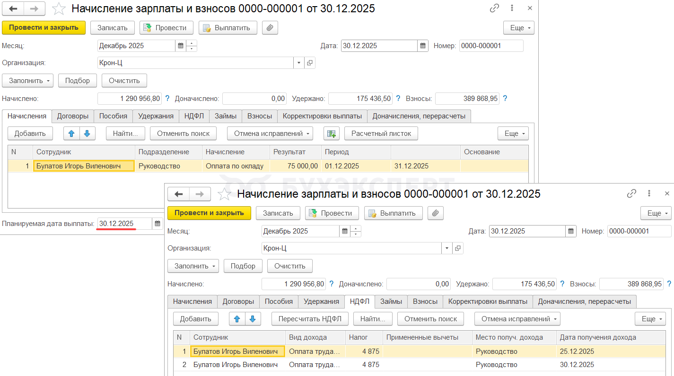Viewport: 674px width, 376px height.
Task: Expand Отмена исправлений menu in lower-right window
Action: 517,319
